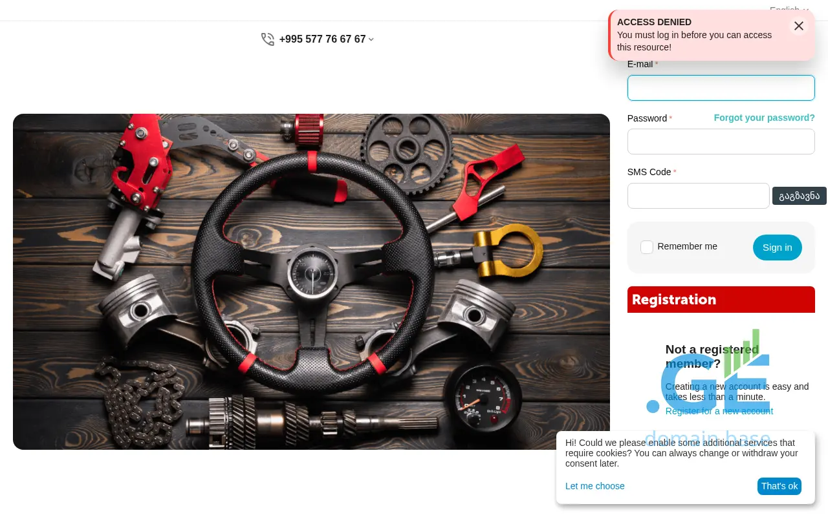Accept cookies with 'That's ok'
The image size is (828, 517).
[779, 486]
